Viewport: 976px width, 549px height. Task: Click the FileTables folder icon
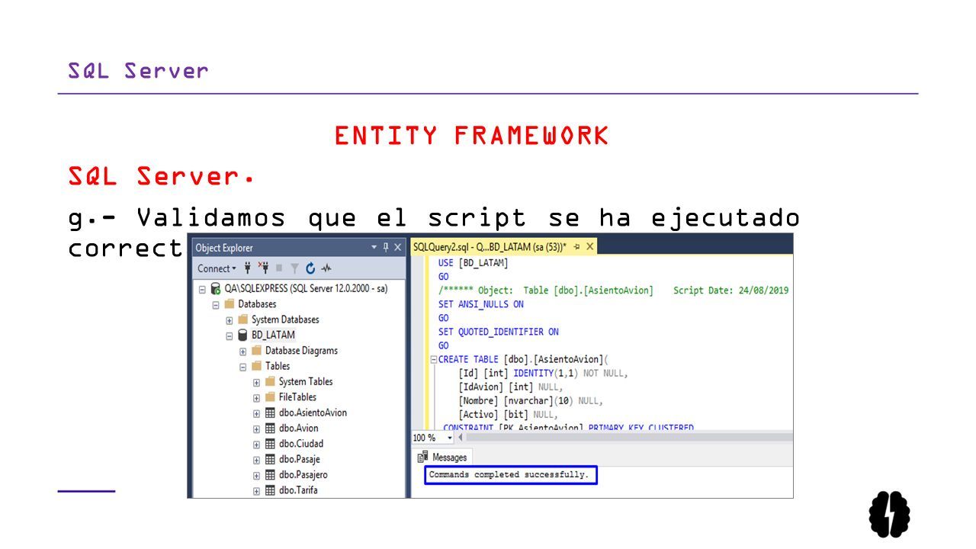click(270, 397)
